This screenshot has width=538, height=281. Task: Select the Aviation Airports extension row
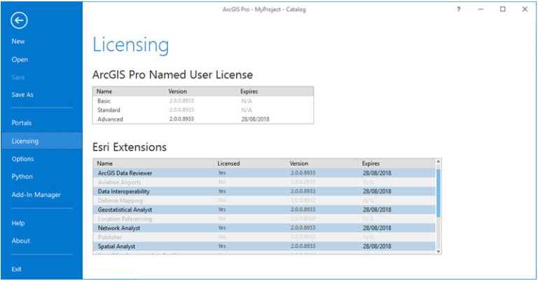pyautogui.click(x=264, y=182)
